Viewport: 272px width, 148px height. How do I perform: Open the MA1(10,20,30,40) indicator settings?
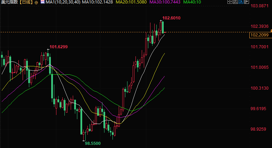pyautogui.click(x=63, y=2)
